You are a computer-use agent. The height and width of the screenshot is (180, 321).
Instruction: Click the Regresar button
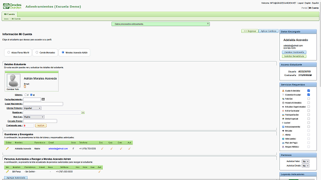pos(250,31)
